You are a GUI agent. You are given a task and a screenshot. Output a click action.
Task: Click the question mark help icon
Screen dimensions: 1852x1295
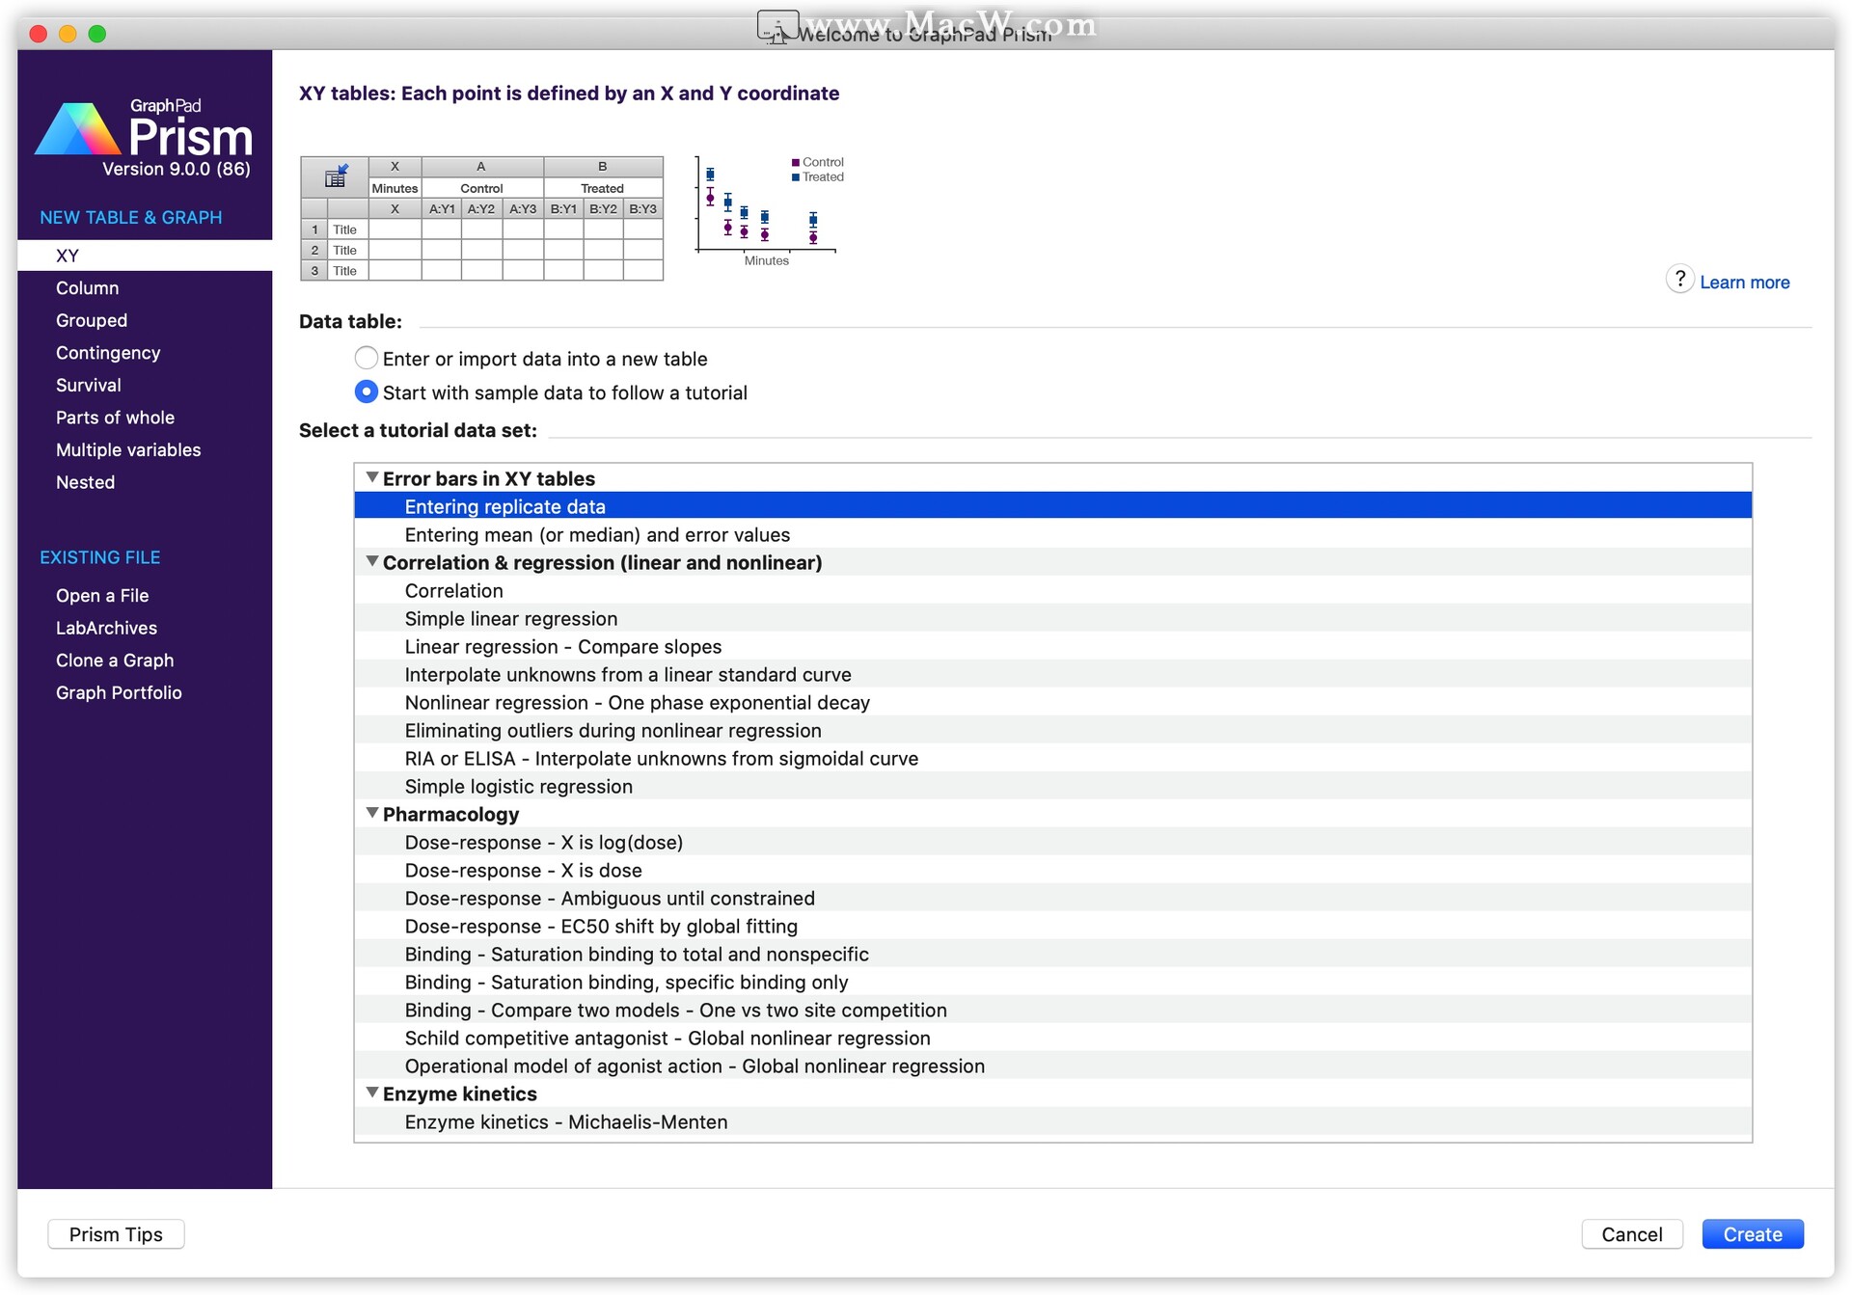coord(1679,280)
